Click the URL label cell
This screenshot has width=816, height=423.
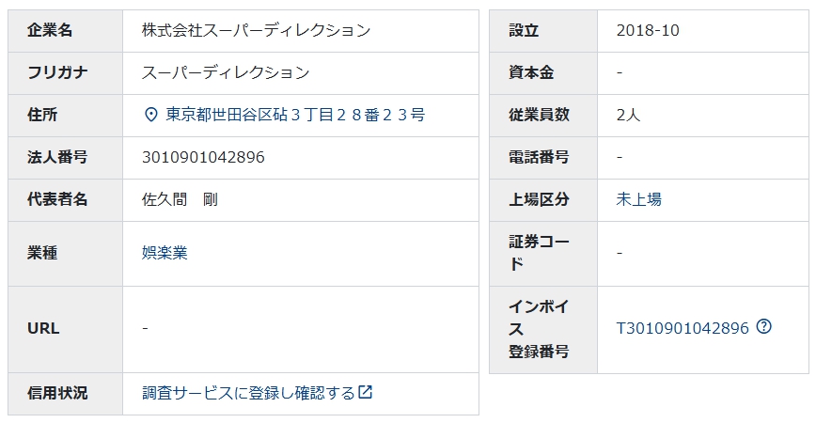66,329
